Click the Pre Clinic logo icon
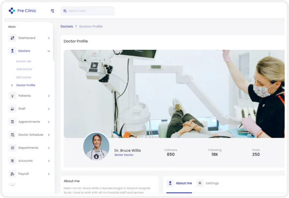289x198 pixels. (x=12, y=10)
